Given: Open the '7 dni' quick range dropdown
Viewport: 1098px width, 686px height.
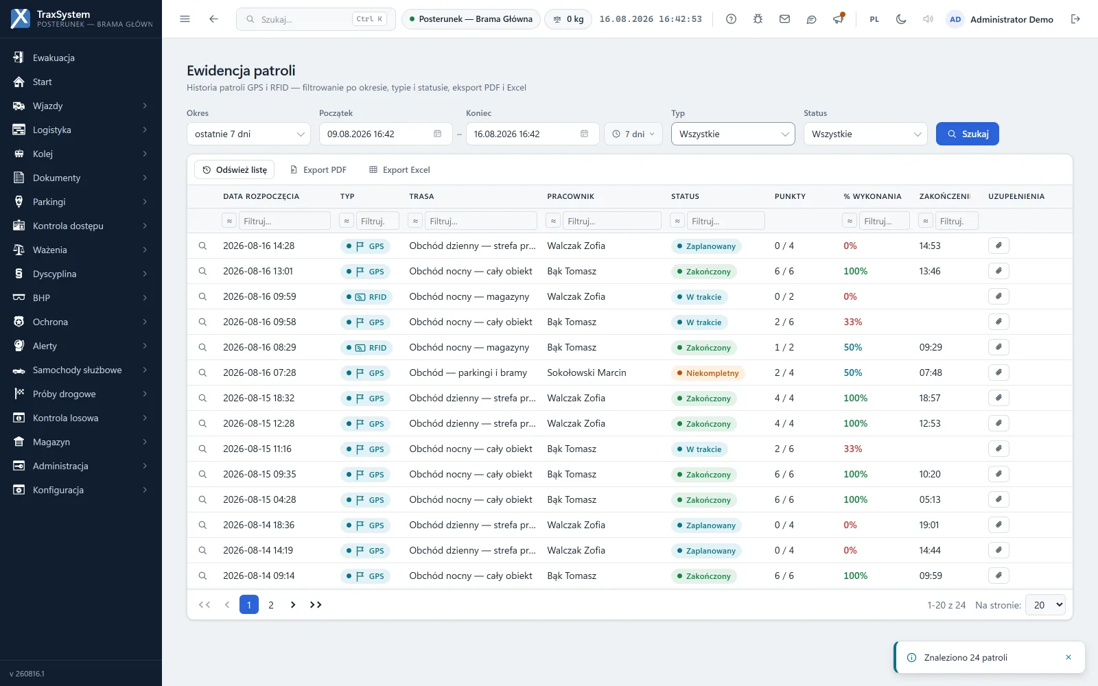Looking at the screenshot, I should coord(633,134).
